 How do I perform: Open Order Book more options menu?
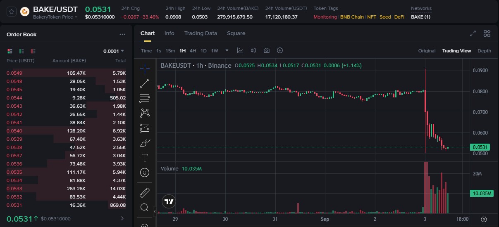tap(122, 35)
